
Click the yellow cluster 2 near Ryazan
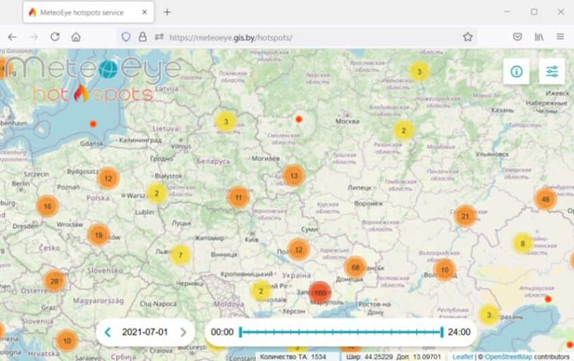pyautogui.click(x=403, y=130)
